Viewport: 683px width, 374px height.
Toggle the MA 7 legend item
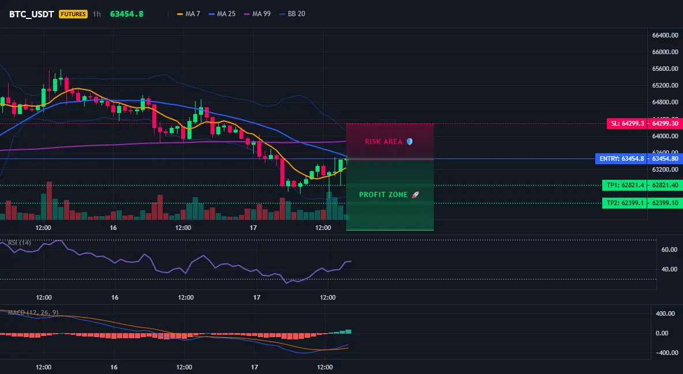coord(189,14)
